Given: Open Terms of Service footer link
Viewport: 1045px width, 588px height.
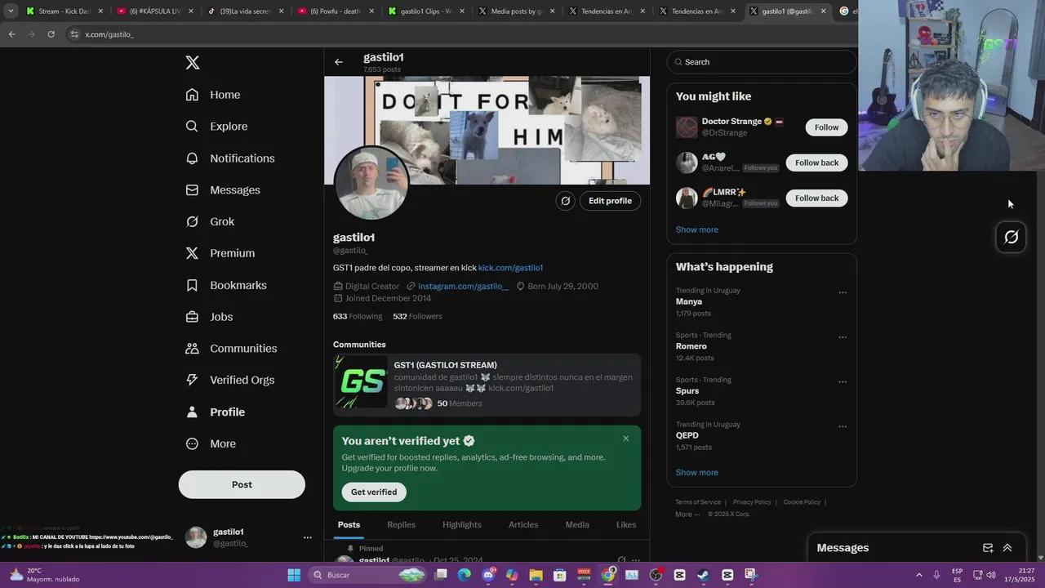Looking at the screenshot, I should 698,502.
